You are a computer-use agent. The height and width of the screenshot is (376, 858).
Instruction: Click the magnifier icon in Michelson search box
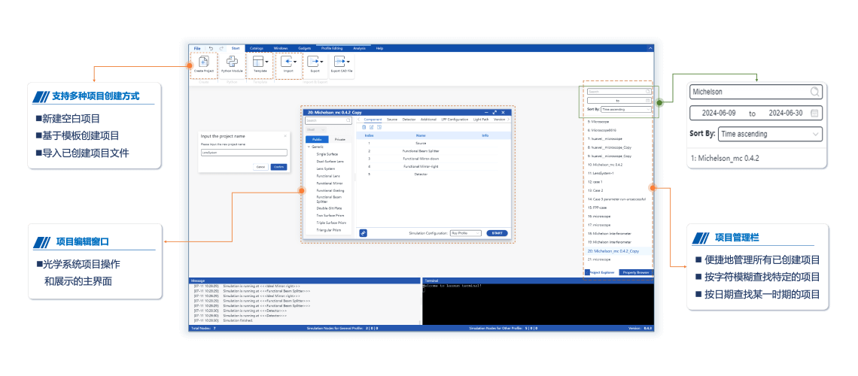tap(815, 92)
